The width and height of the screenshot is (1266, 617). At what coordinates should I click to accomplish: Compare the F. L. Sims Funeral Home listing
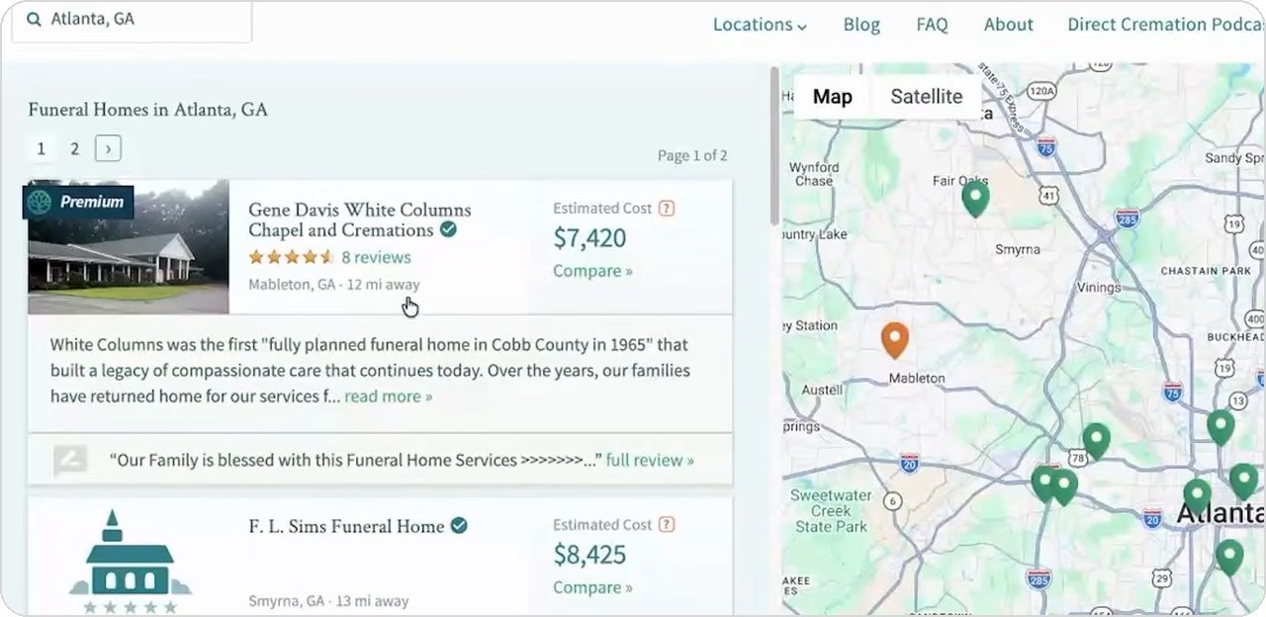pos(592,587)
